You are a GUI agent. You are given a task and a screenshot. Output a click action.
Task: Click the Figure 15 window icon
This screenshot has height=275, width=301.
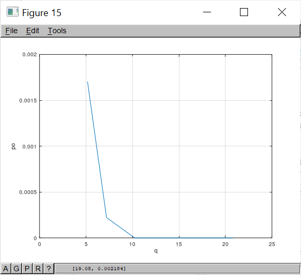pyautogui.click(x=12, y=12)
